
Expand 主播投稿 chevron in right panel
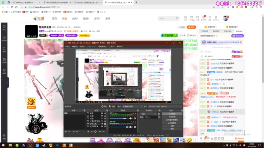click(x=216, y=27)
